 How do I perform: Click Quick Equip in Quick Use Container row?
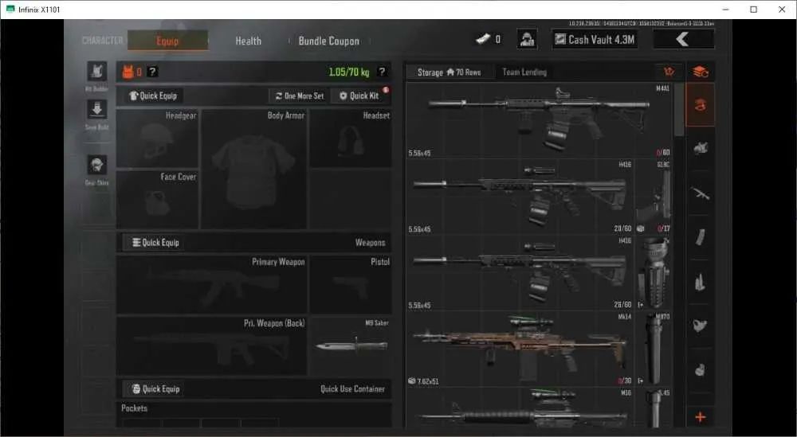(155, 388)
